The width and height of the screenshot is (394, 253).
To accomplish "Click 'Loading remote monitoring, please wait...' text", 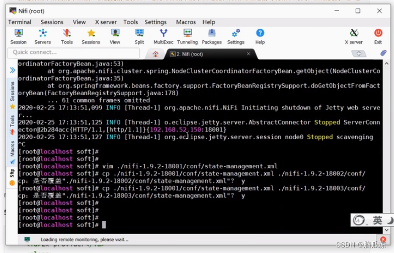I will pyautogui.click(x=85, y=240).
